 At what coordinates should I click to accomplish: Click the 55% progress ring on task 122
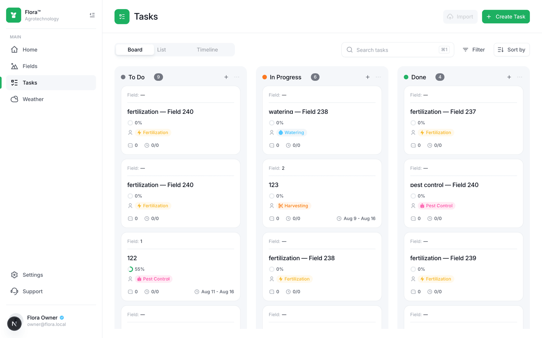[x=130, y=269]
